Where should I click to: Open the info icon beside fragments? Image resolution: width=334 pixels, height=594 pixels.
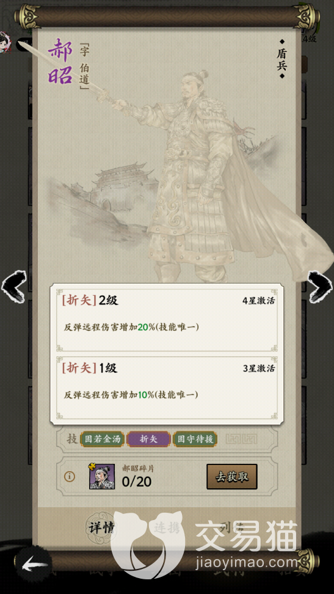[x=69, y=477]
